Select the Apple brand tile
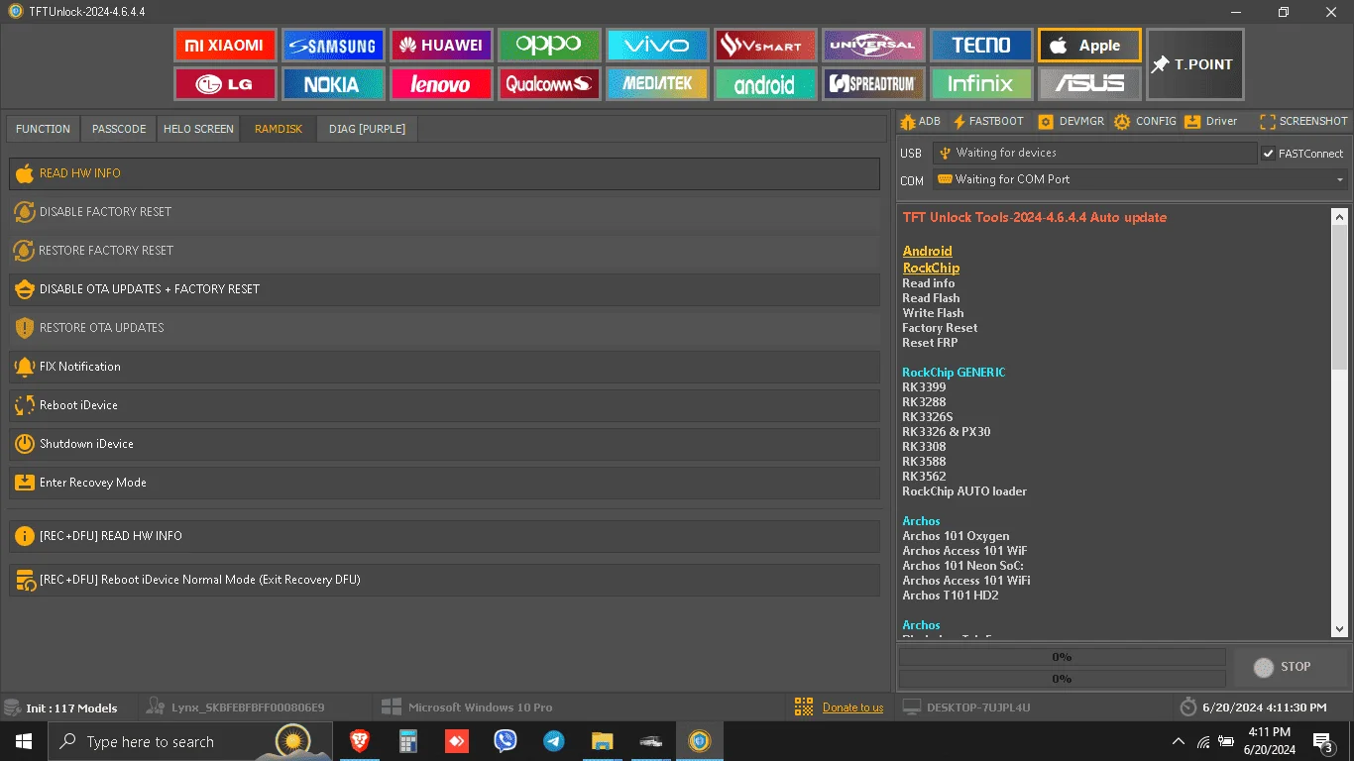 [1089, 46]
